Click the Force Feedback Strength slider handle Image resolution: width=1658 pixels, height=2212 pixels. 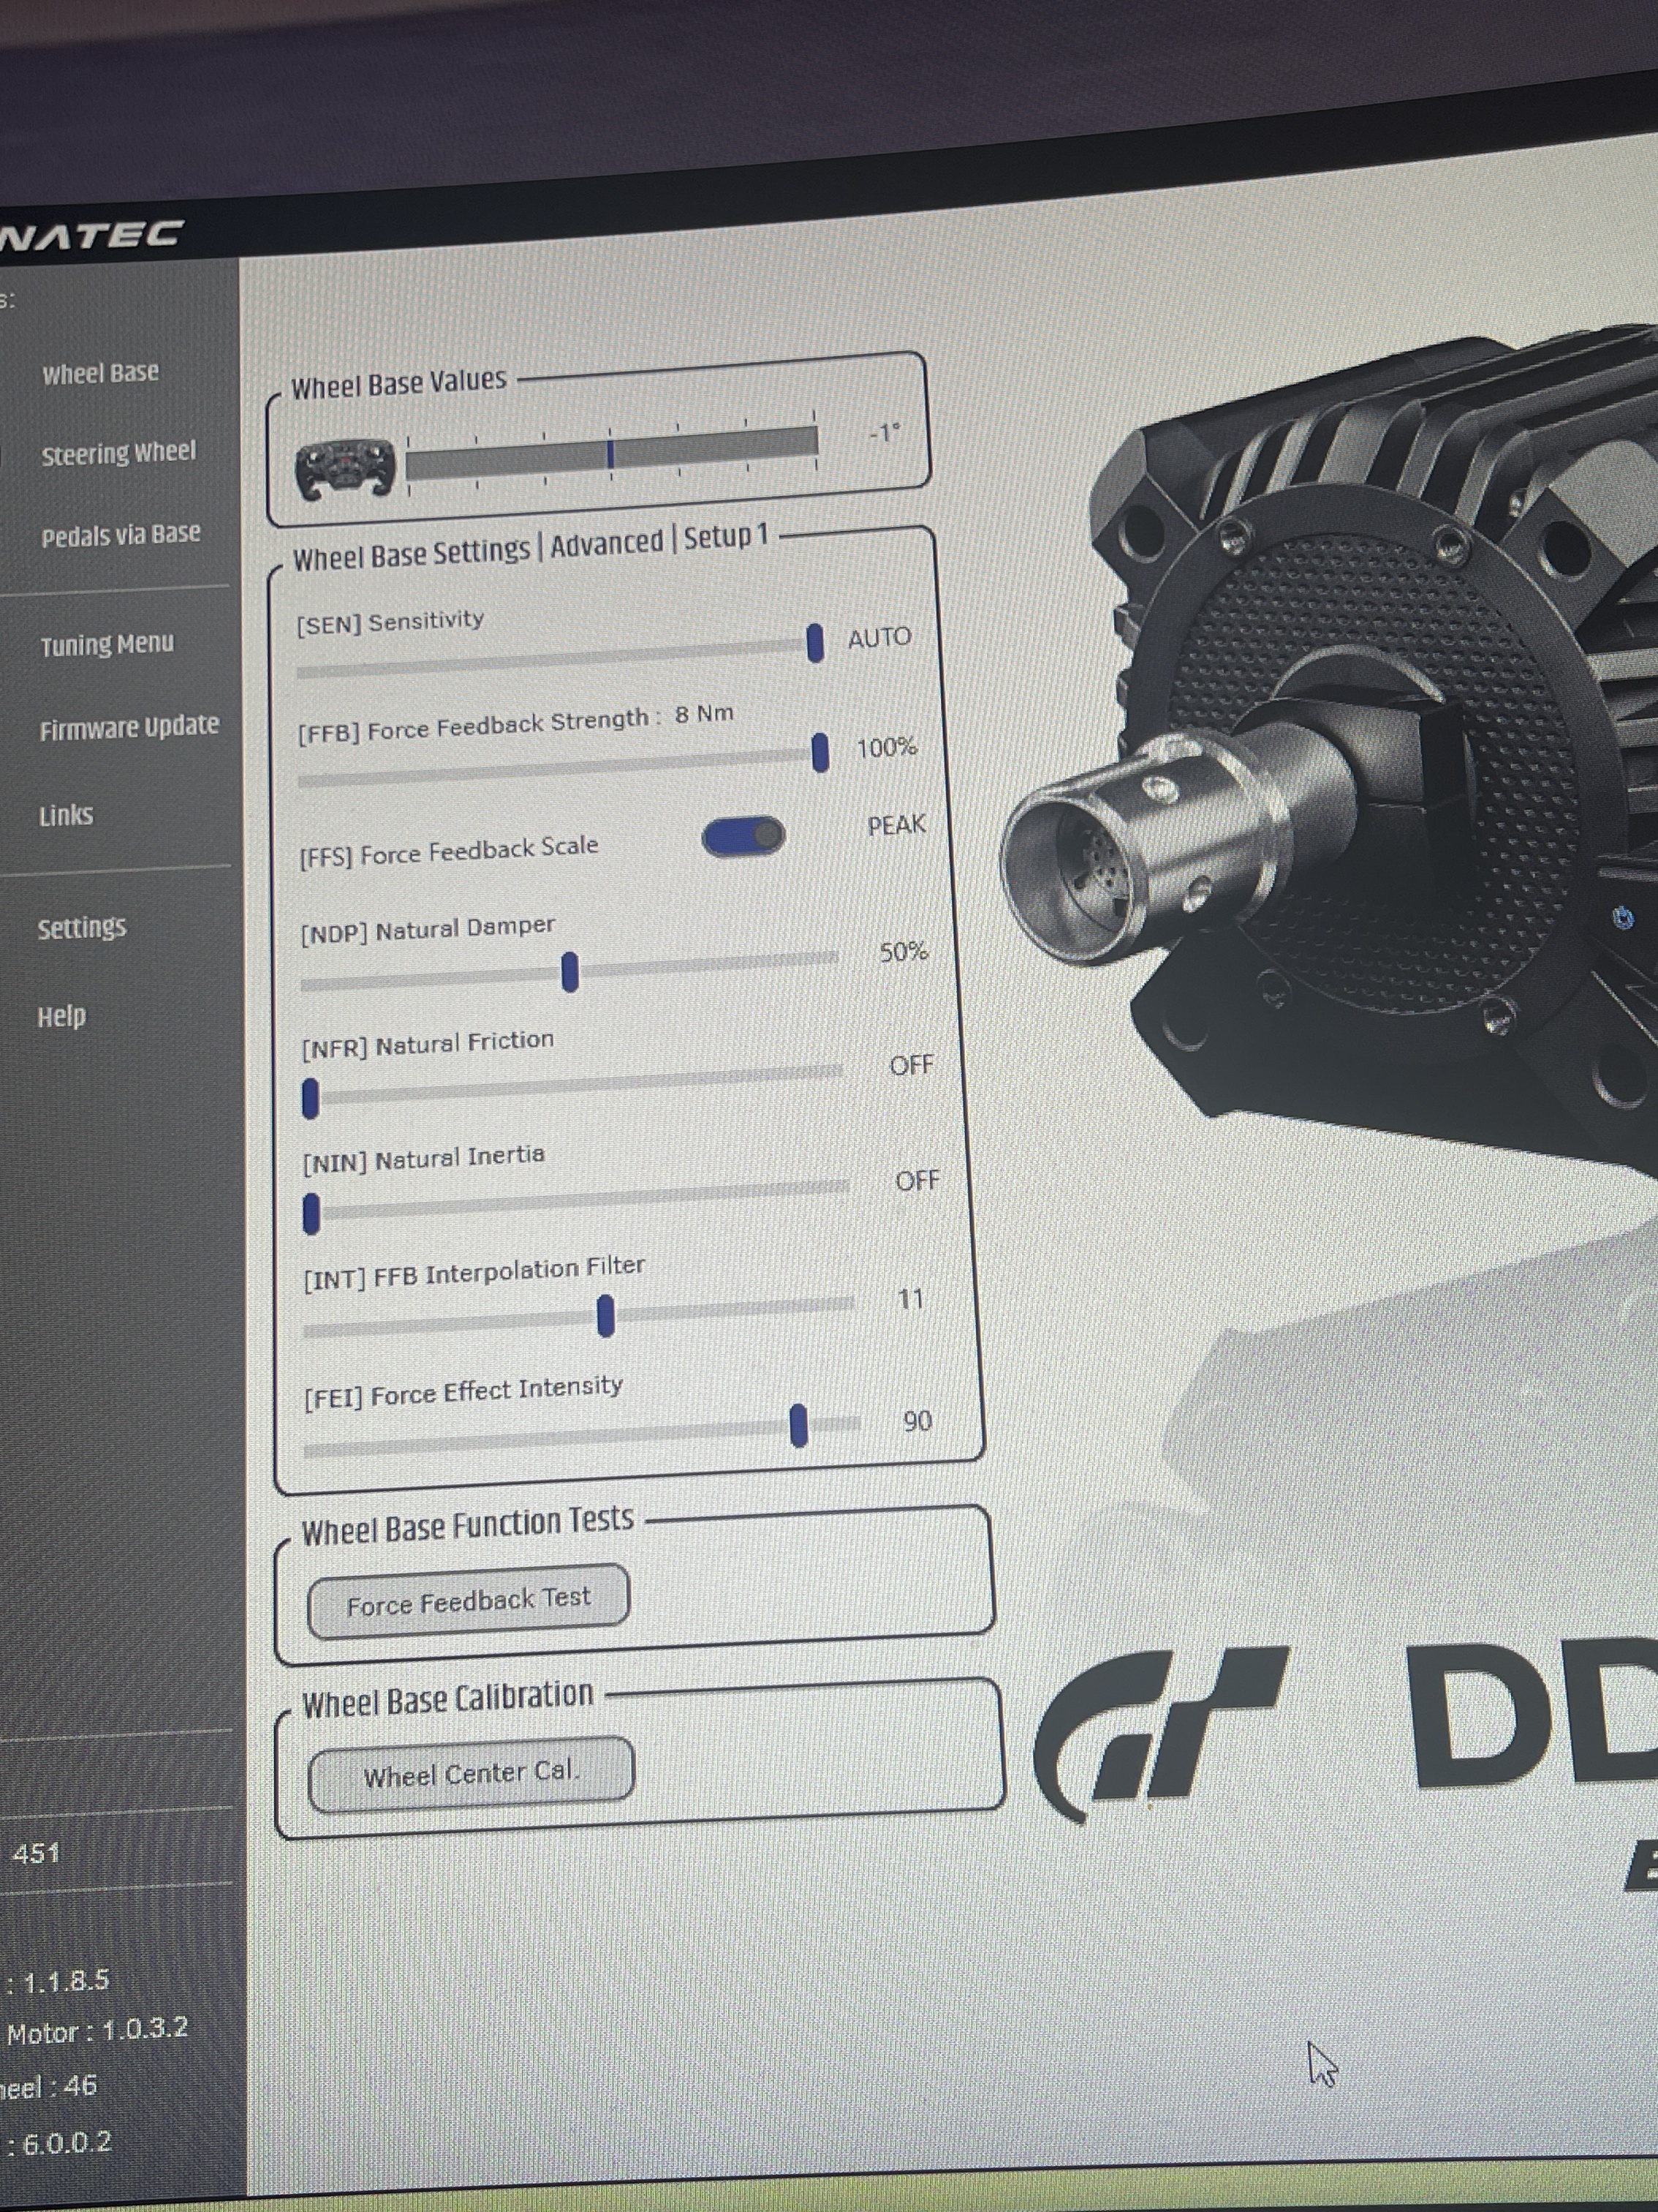(820, 752)
